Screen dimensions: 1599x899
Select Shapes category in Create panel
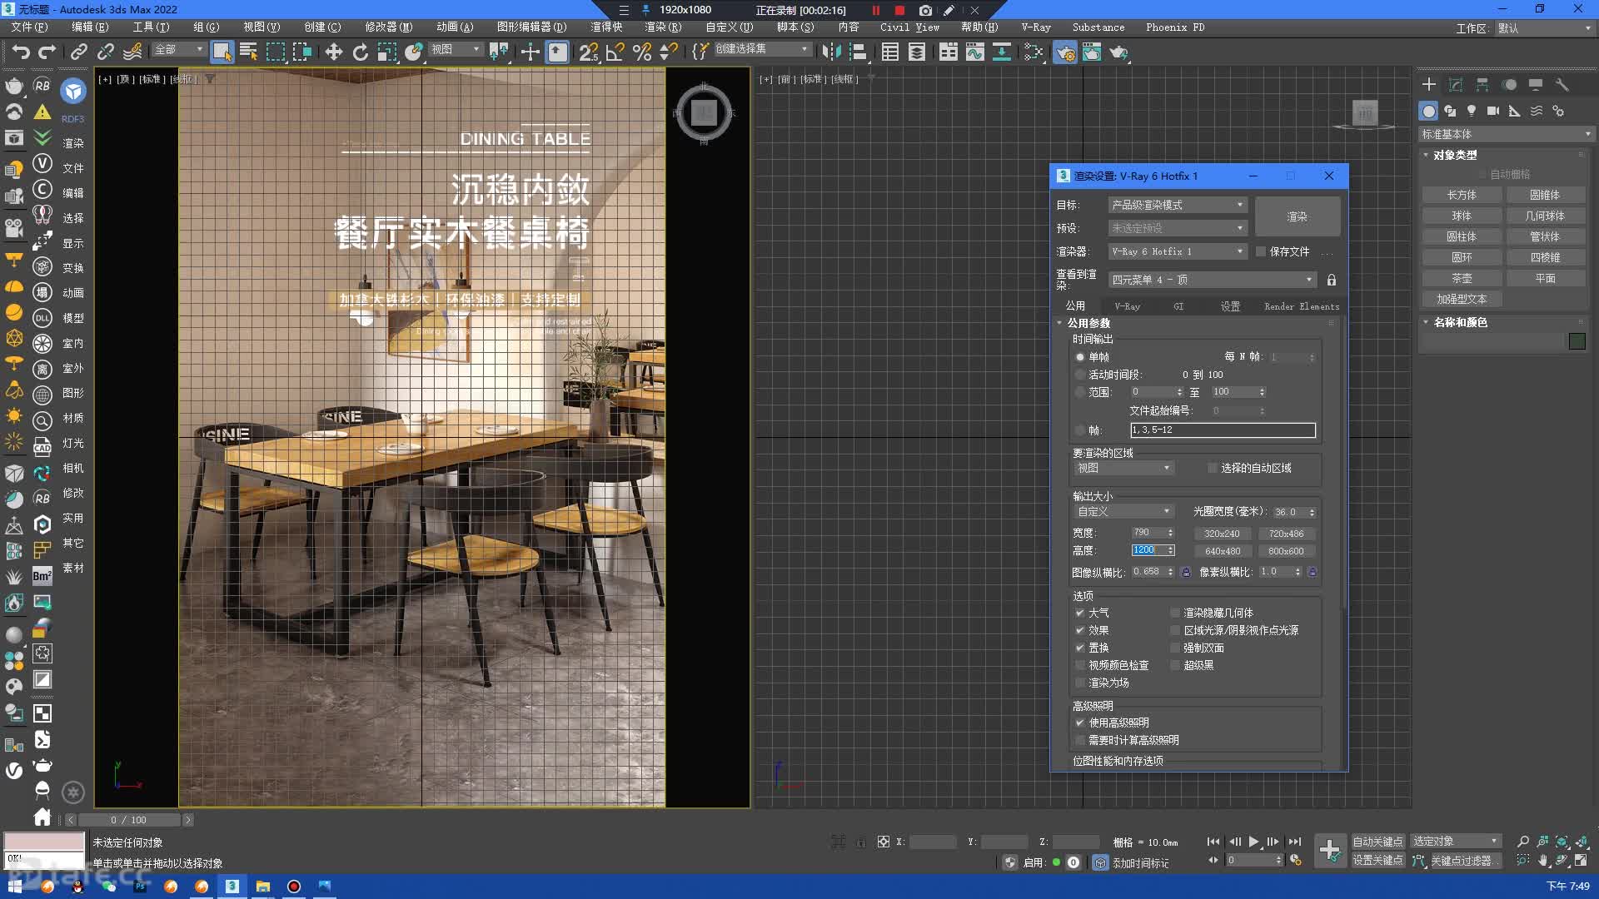coord(1450,111)
